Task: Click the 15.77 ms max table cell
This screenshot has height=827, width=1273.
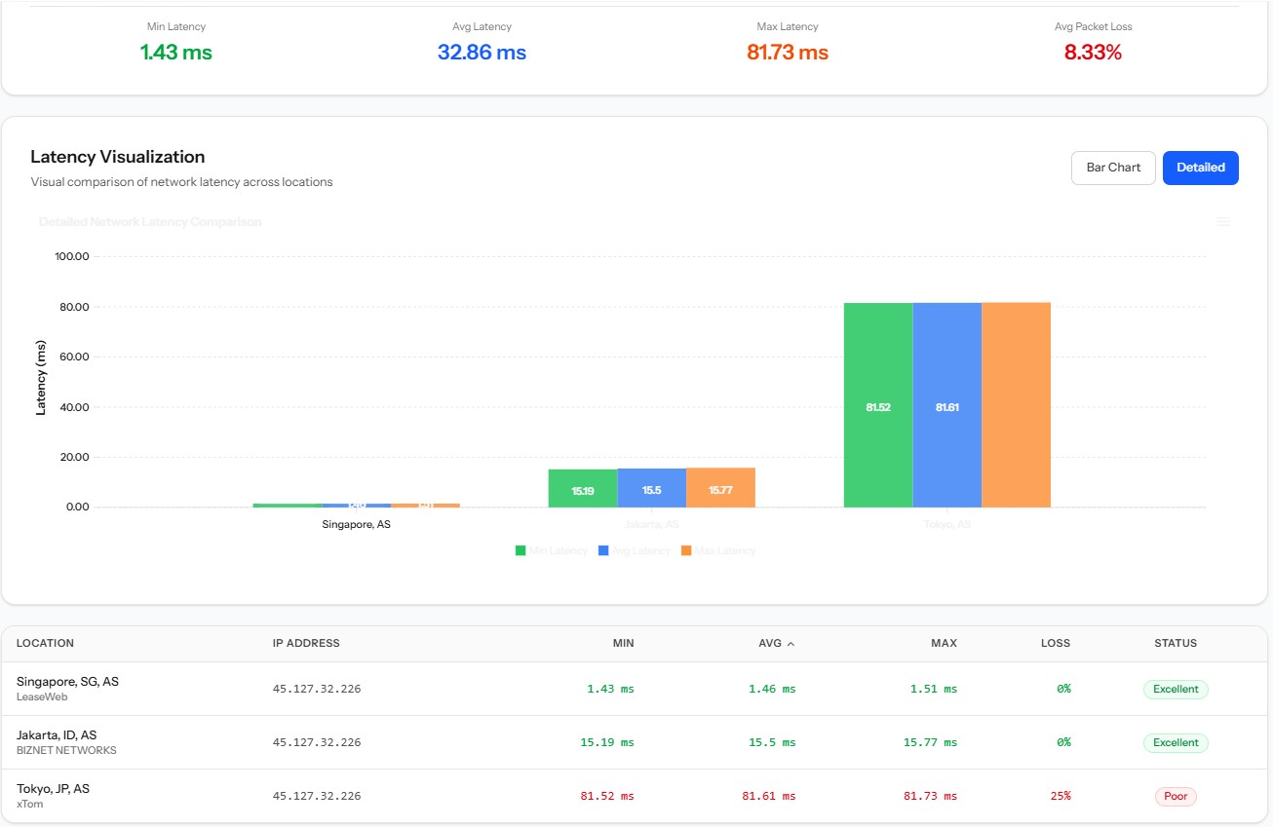Action: pos(931,742)
